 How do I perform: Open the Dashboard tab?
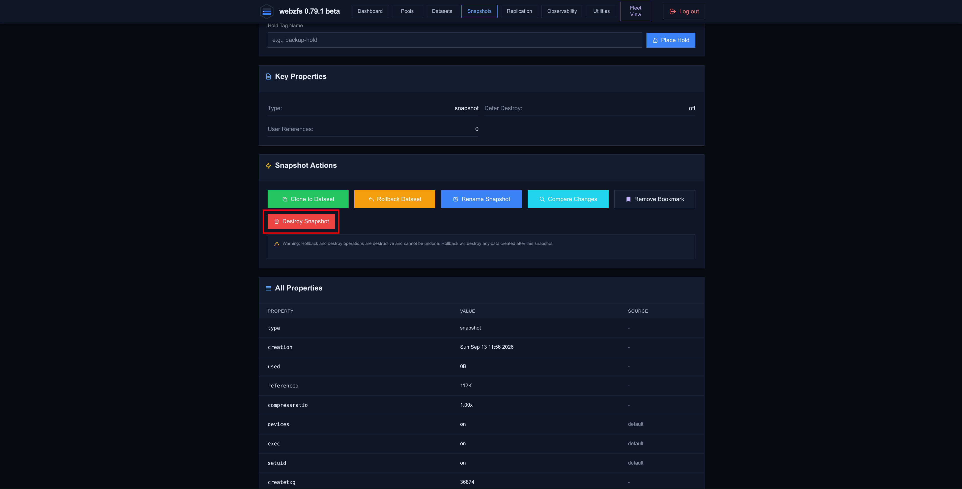(370, 11)
